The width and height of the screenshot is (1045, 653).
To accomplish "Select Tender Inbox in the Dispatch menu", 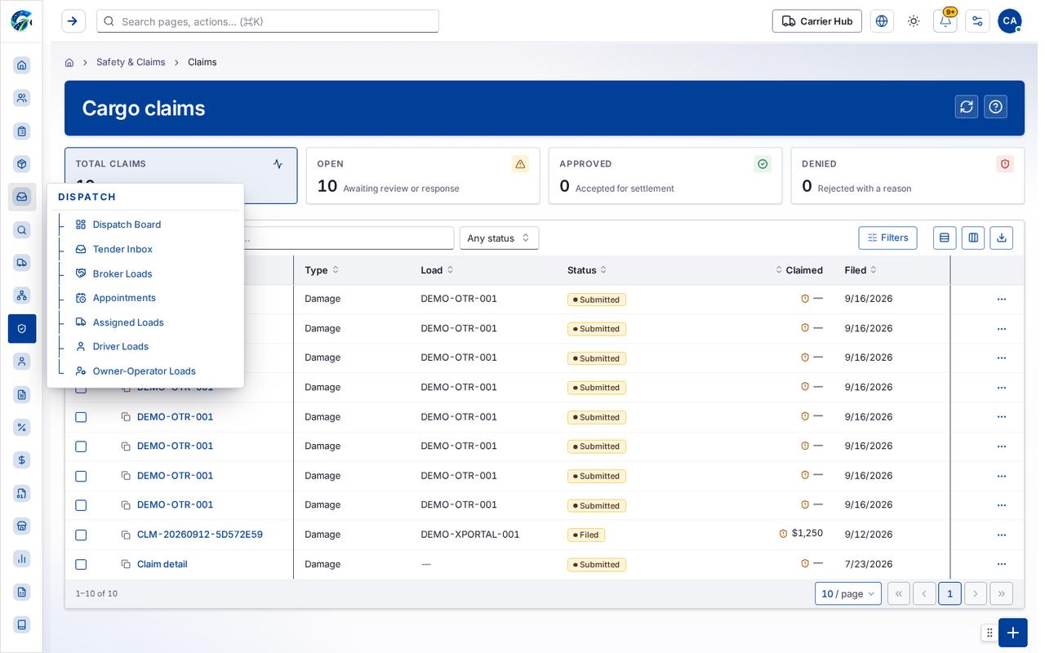I will [x=122, y=249].
